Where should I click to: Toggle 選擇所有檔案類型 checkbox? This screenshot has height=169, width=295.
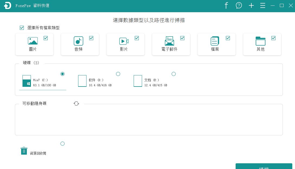click(22, 28)
